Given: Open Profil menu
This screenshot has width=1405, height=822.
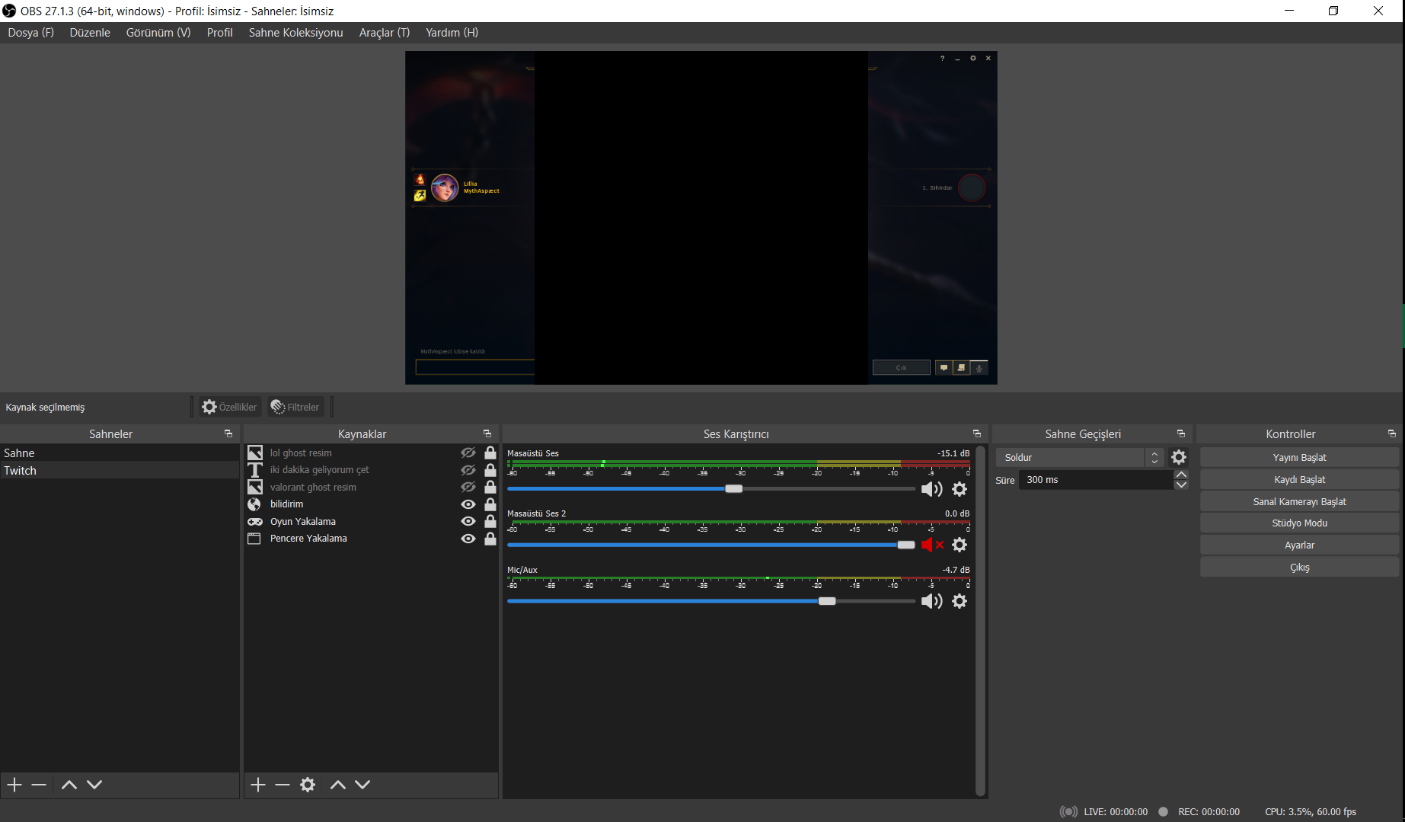Looking at the screenshot, I should tap(220, 33).
